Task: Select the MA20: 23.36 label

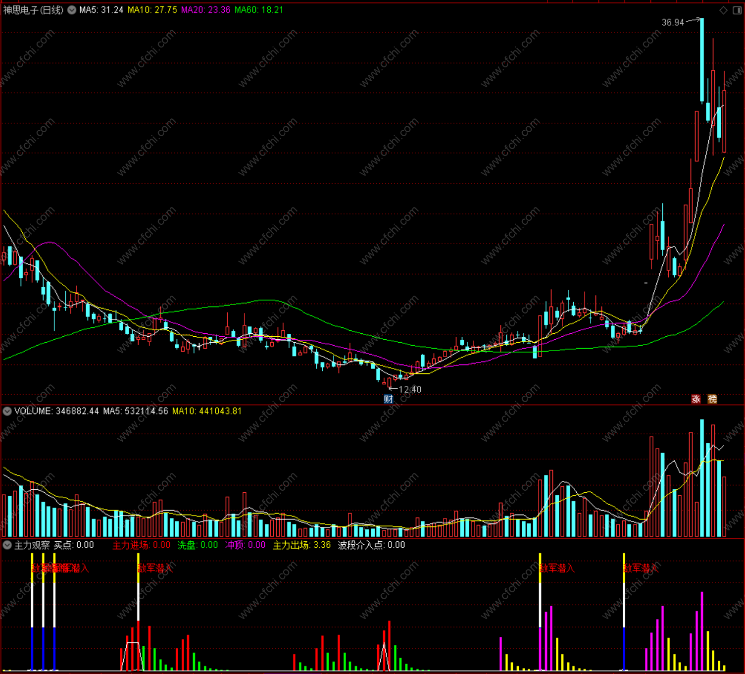Action: tap(205, 10)
